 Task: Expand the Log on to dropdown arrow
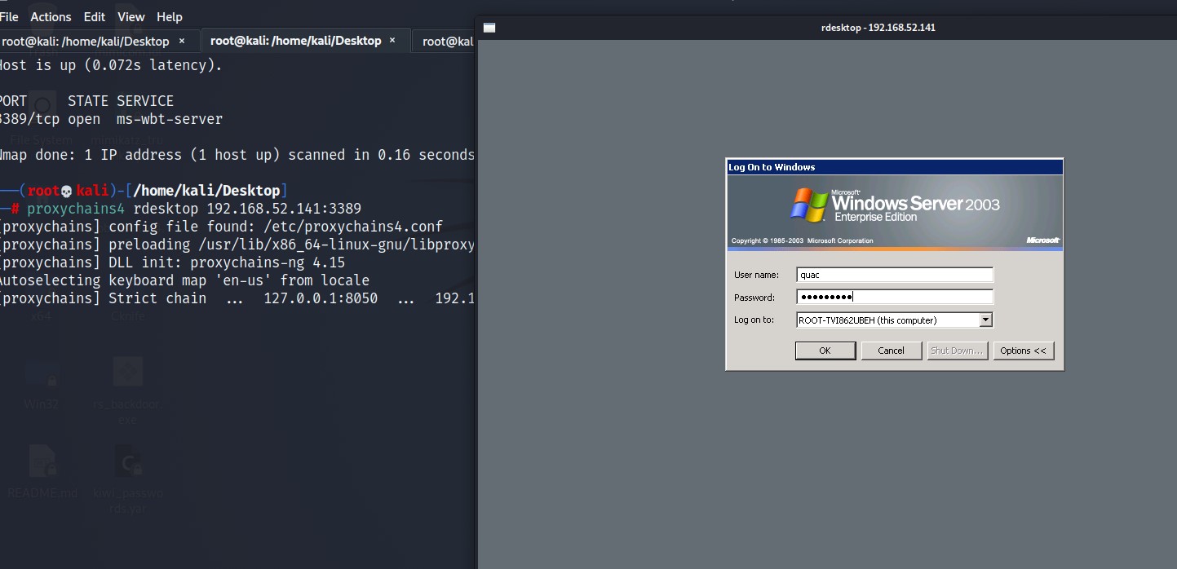pyautogui.click(x=986, y=320)
